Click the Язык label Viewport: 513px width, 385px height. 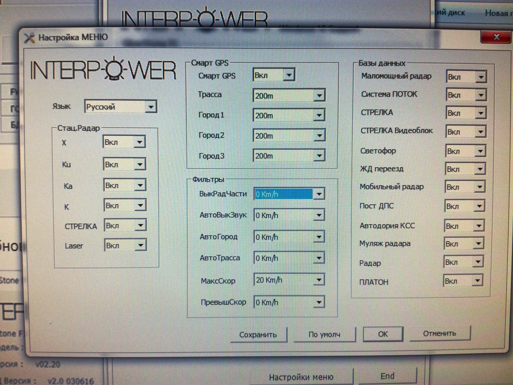click(x=61, y=106)
